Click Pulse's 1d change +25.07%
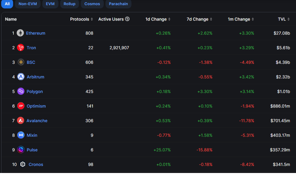 click(162, 150)
